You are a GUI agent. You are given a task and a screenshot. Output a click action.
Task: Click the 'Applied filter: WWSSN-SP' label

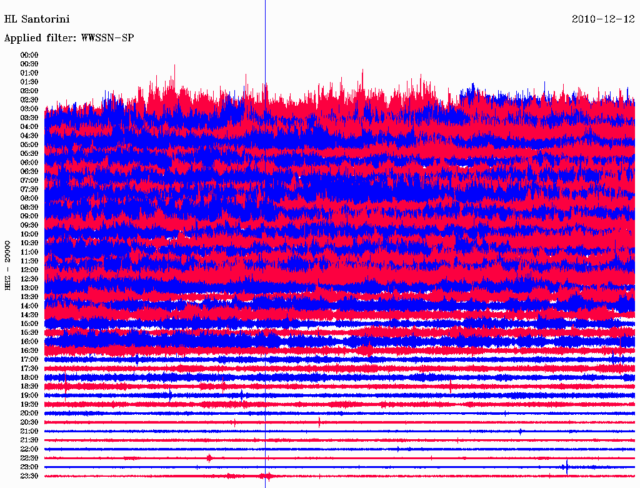(x=69, y=38)
